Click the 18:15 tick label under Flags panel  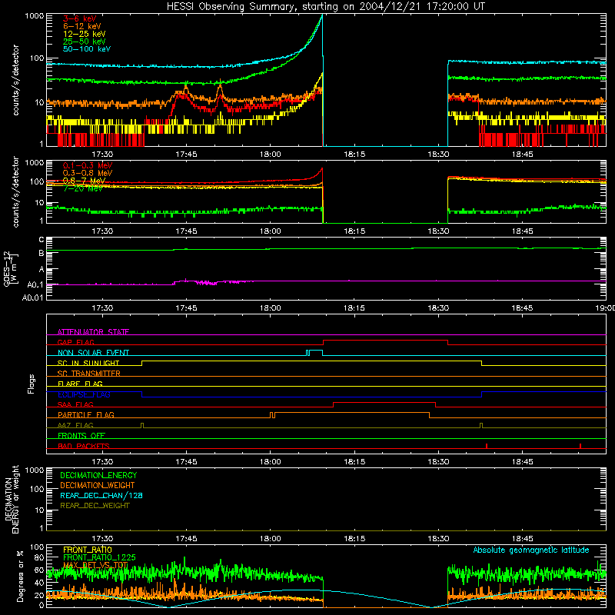coord(354,462)
